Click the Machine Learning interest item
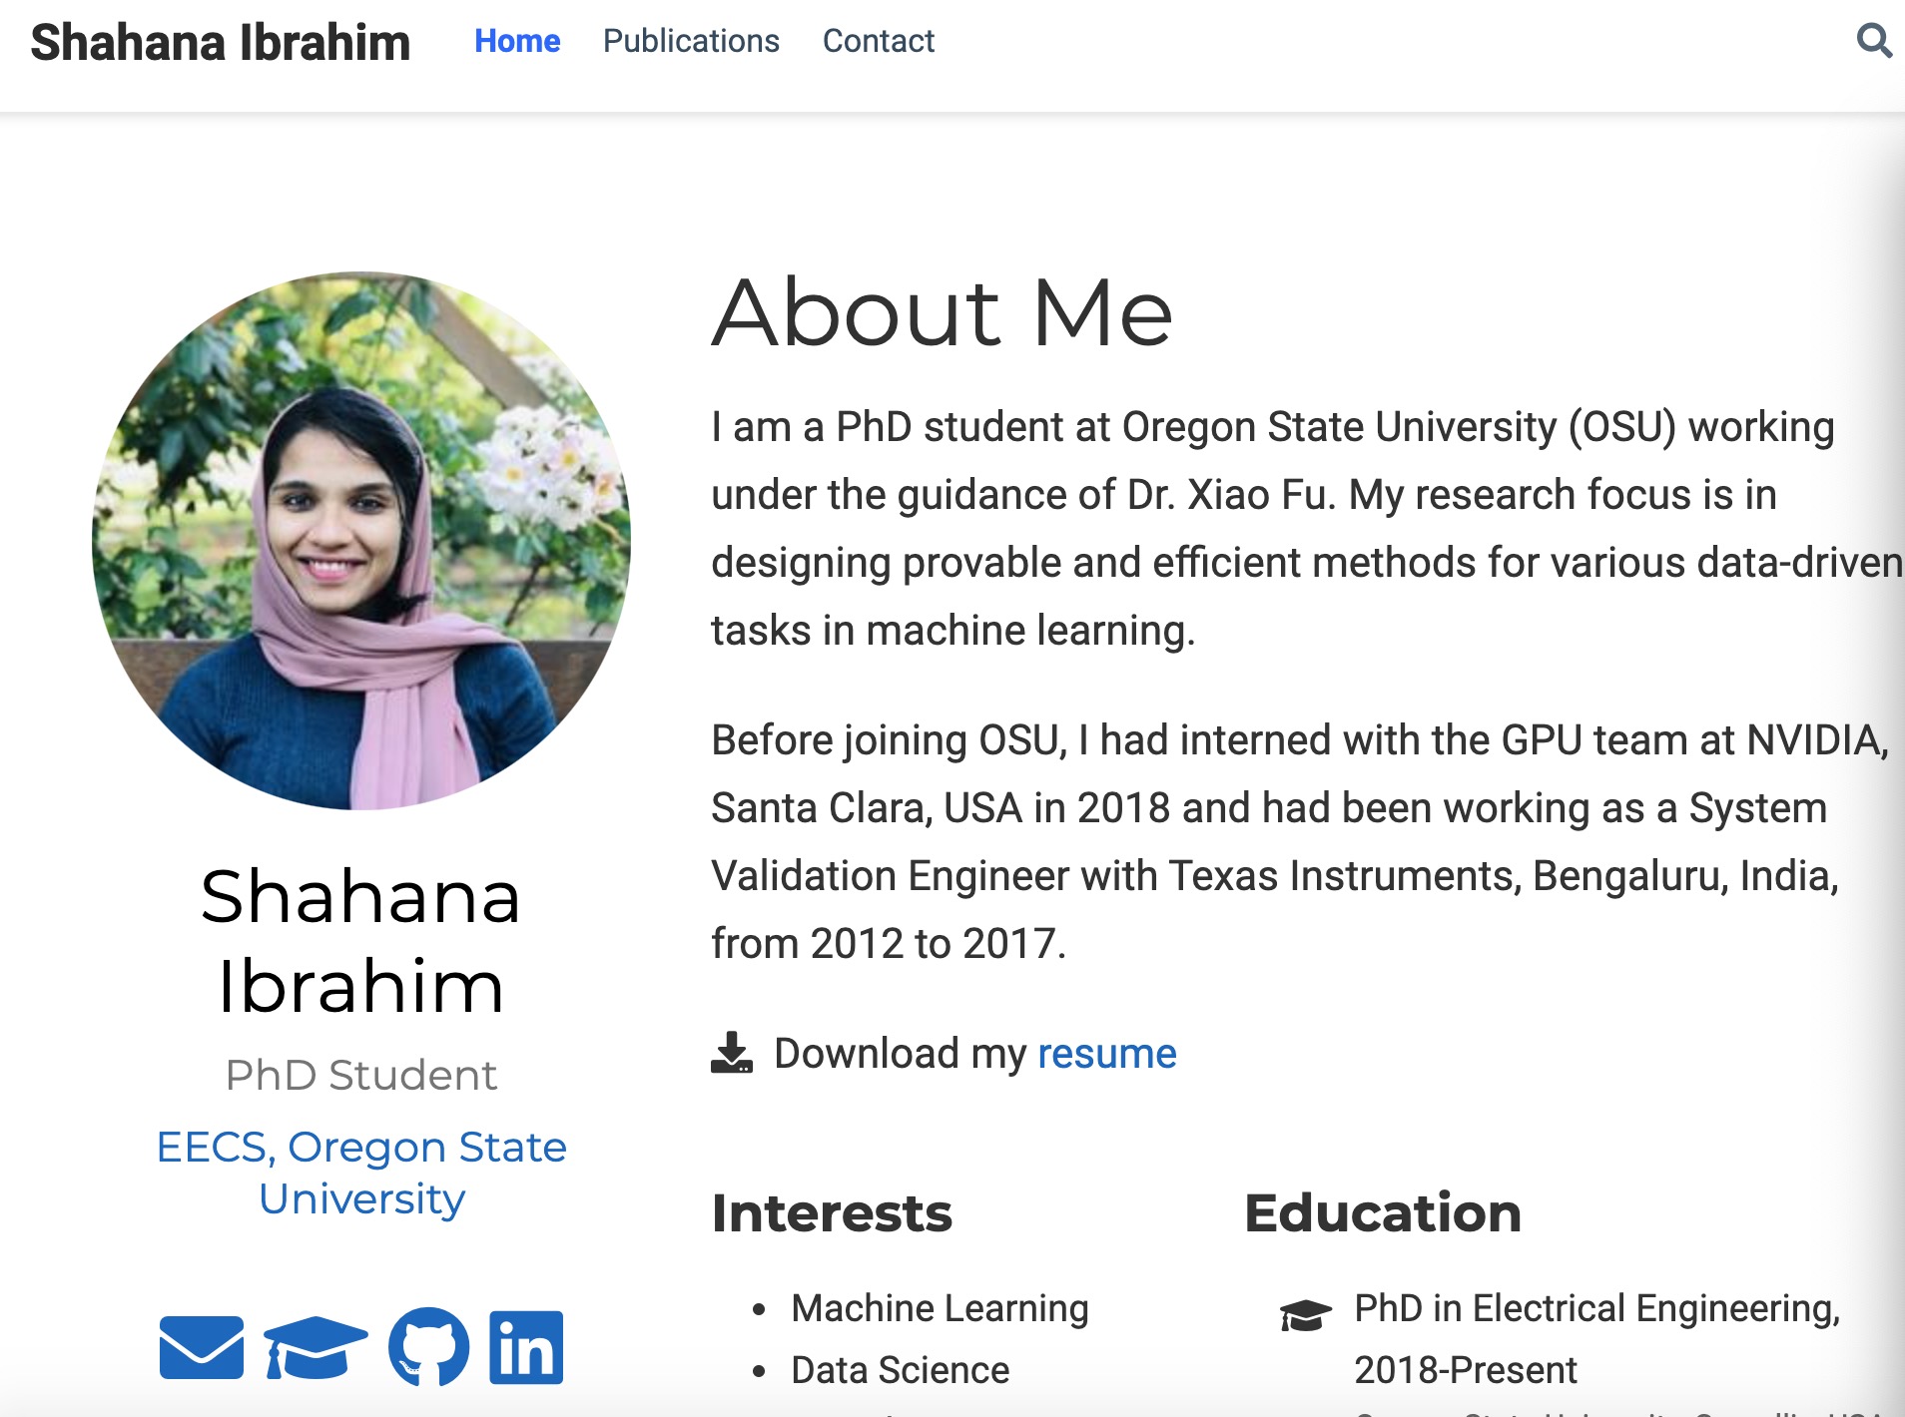 (x=940, y=1308)
